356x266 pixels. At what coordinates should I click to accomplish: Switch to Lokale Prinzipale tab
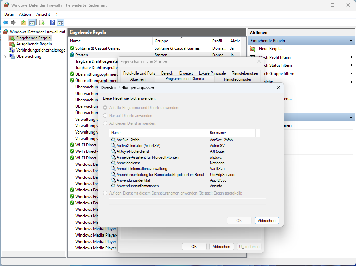tap(212, 73)
